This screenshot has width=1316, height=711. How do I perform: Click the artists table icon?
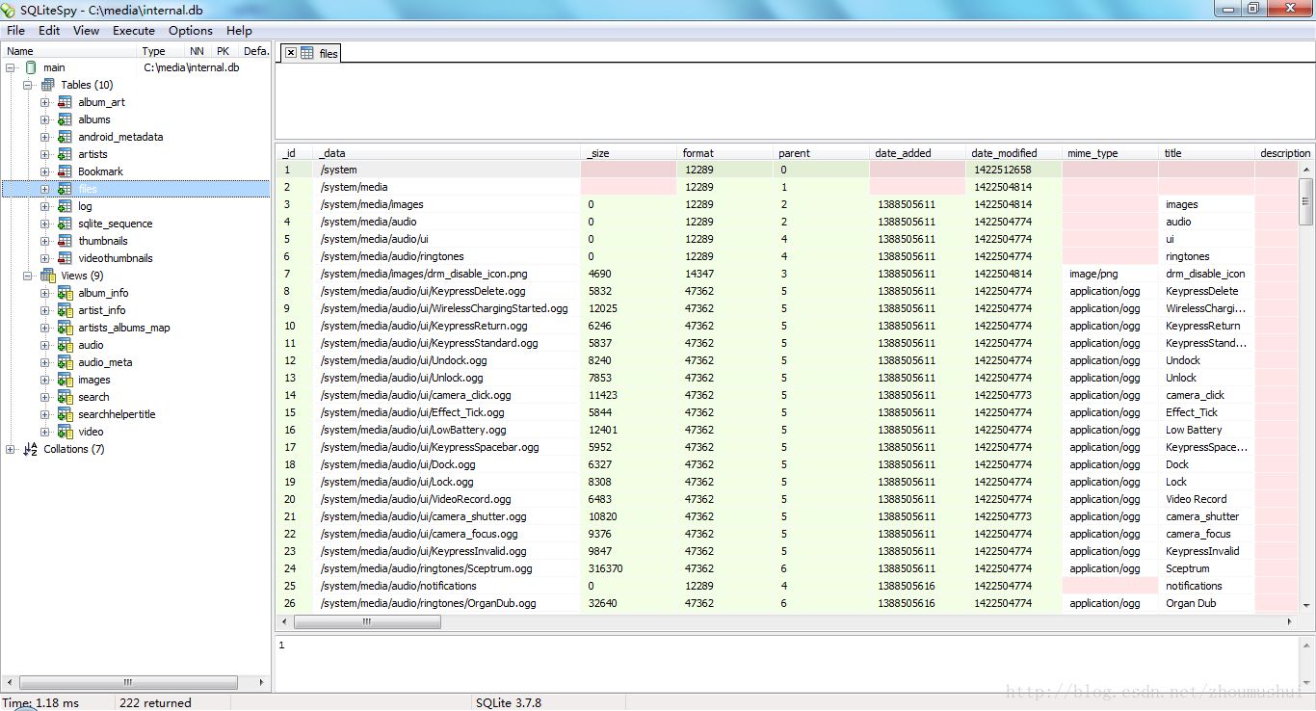pyautogui.click(x=65, y=154)
